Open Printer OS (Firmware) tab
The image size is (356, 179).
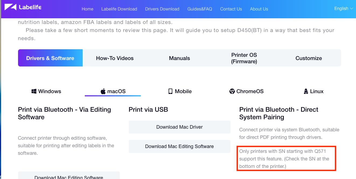tap(244, 58)
